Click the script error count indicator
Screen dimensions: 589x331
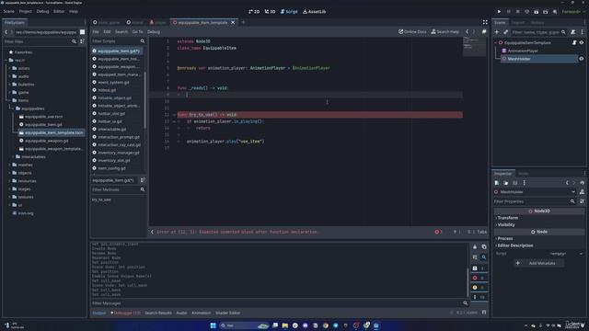click(x=438, y=232)
